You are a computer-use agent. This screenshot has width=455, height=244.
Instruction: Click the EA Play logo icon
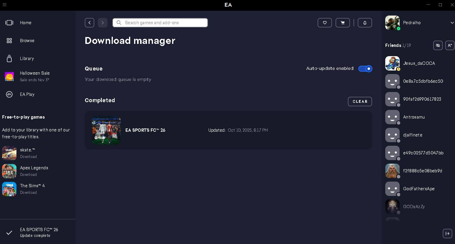pyautogui.click(x=9, y=94)
